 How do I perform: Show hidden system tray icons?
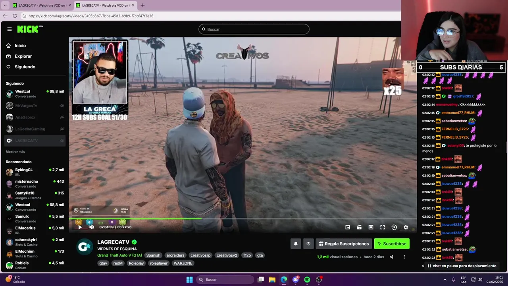pyautogui.click(x=445, y=280)
